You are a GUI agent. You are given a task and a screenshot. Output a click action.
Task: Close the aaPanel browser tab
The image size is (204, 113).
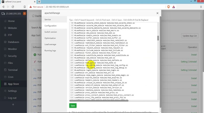tap(35, 2)
